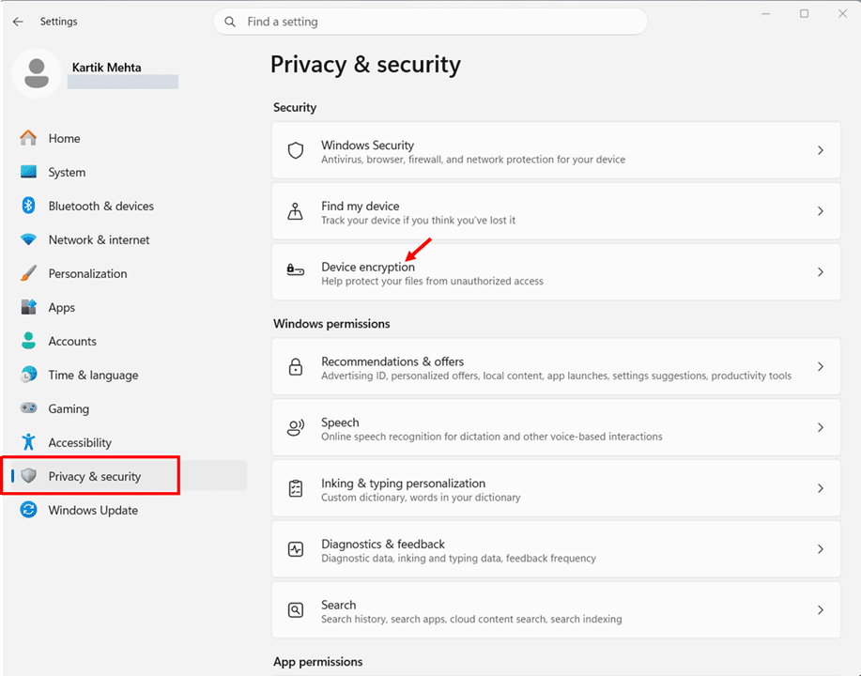Click the Speech recognition icon
The image size is (861, 676).
point(296,428)
